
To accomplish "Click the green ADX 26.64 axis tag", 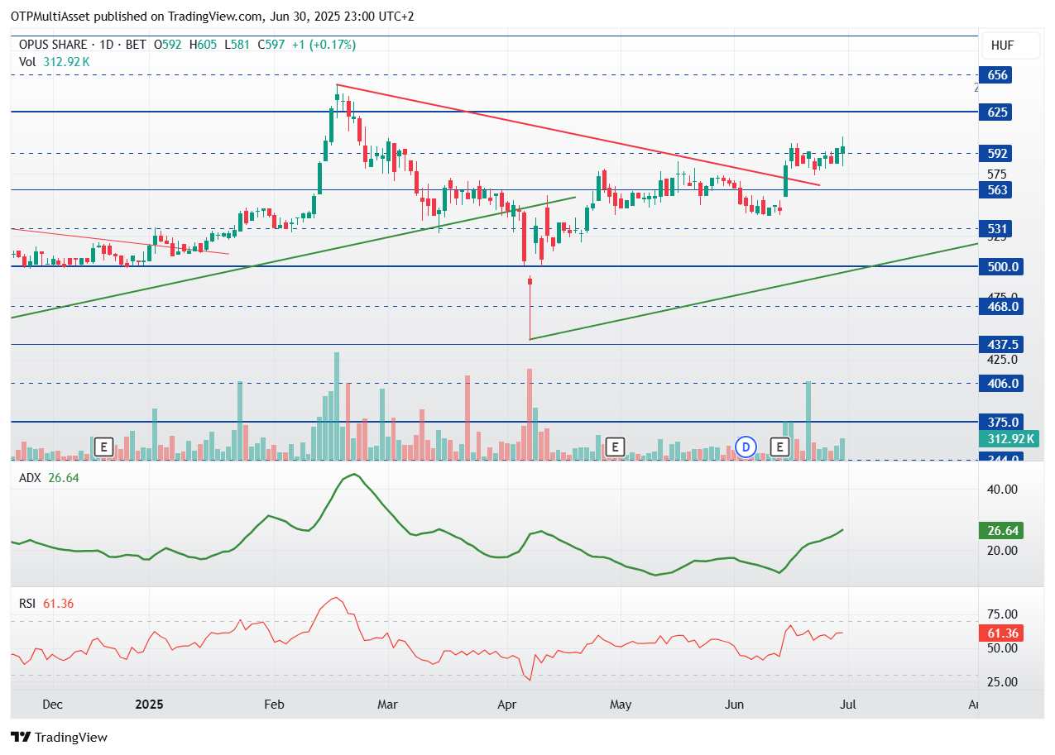I will coord(1001,530).
